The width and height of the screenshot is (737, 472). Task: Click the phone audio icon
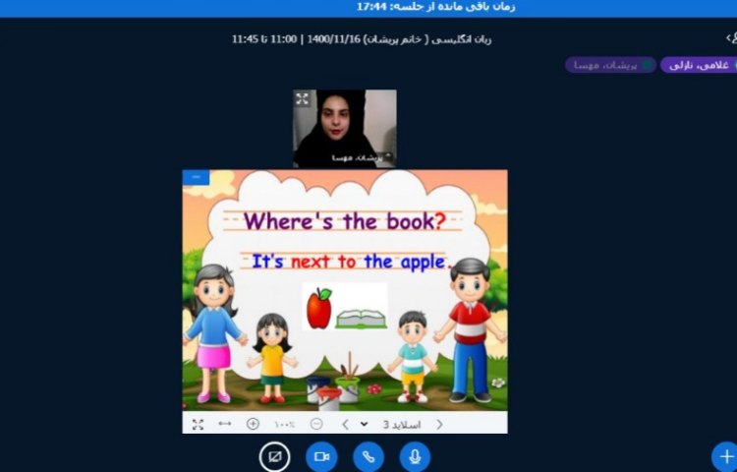point(368,456)
